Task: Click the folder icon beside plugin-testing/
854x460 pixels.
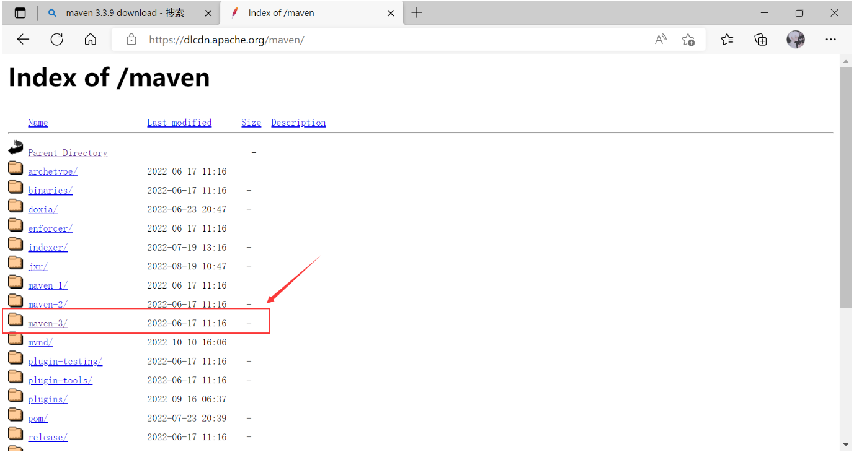Action: pos(16,358)
